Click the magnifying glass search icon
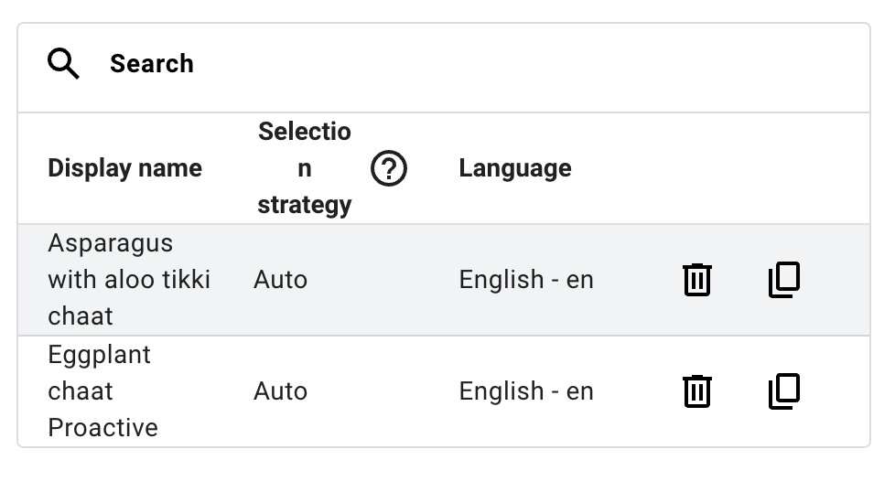The image size is (895, 492). 64,64
